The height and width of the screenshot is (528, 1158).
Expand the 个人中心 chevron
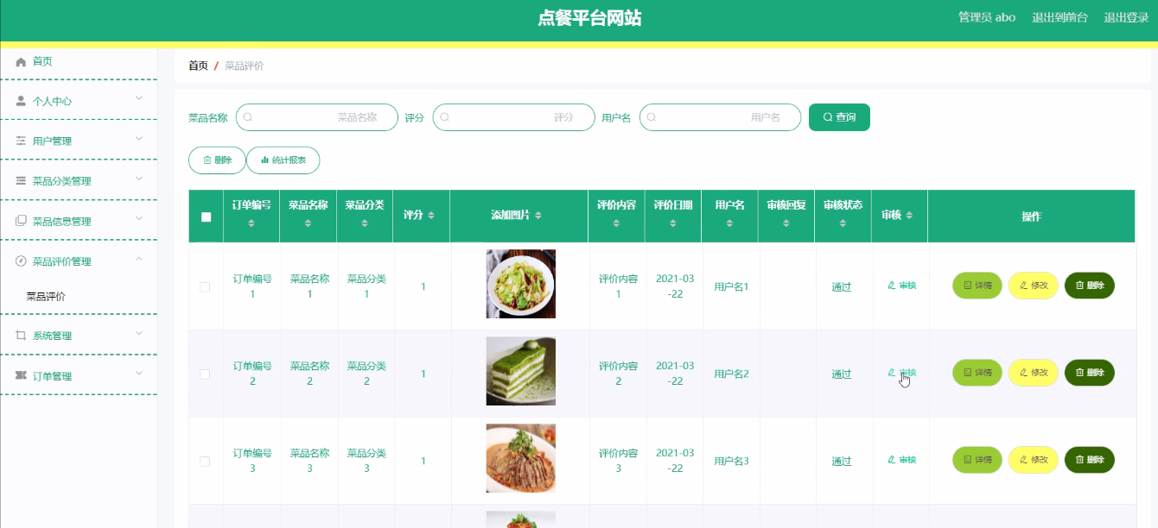click(x=139, y=99)
